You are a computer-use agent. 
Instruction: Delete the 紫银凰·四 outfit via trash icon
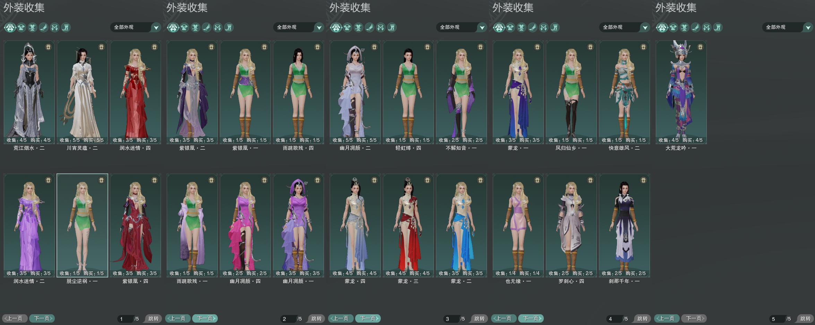(154, 180)
